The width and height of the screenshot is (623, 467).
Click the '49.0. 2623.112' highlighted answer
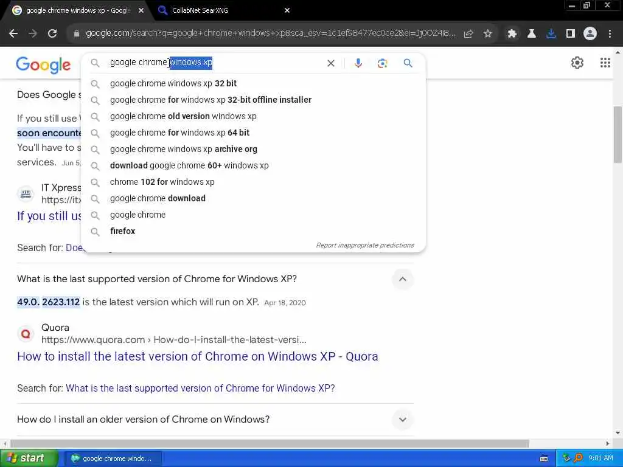(x=49, y=302)
